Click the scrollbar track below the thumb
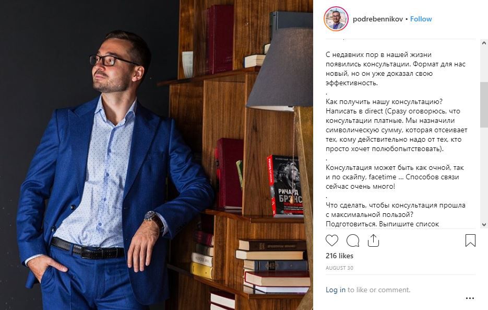 pyautogui.click(x=484, y=174)
